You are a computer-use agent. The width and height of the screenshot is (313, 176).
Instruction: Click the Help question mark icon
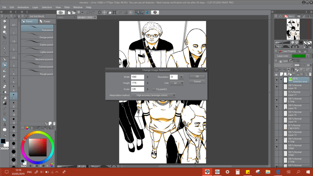pos(155,12)
